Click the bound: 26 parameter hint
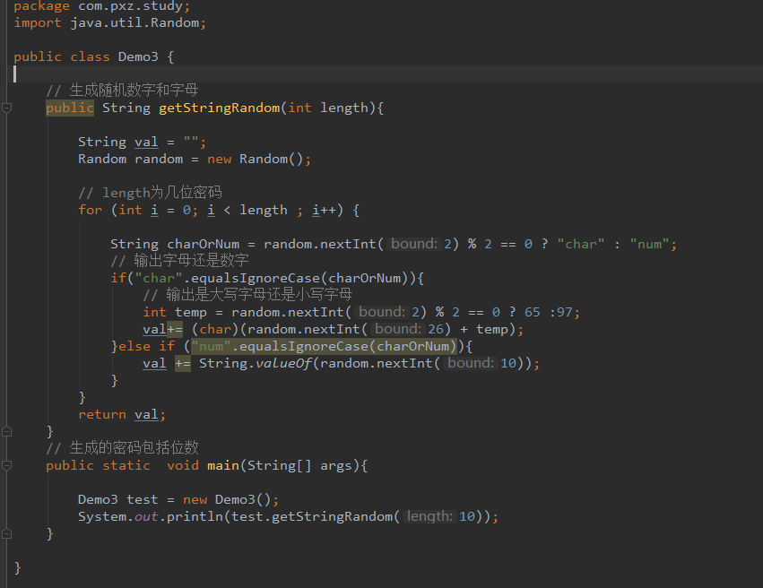The width and height of the screenshot is (763, 588). [409, 329]
